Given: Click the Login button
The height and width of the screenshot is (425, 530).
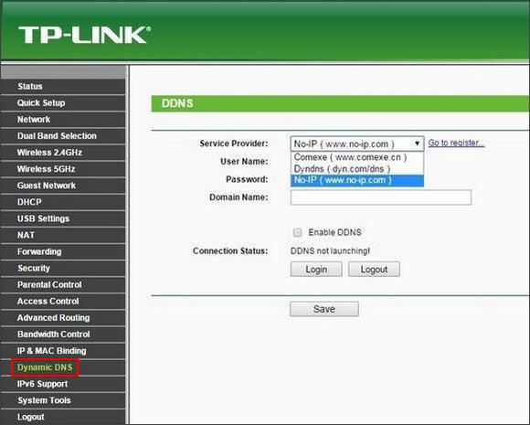Looking at the screenshot, I should (316, 269).
